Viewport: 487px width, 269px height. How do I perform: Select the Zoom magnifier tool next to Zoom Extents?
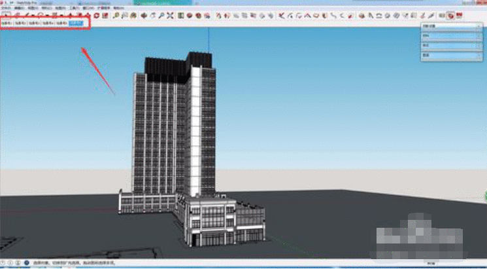click(x=161, y=14)
